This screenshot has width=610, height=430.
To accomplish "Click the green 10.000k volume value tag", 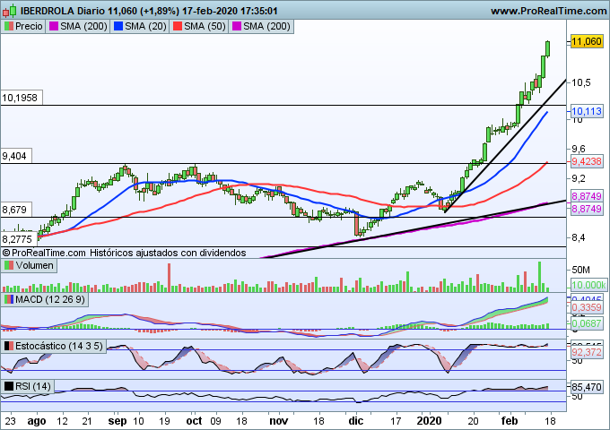I will coord(589,285).
